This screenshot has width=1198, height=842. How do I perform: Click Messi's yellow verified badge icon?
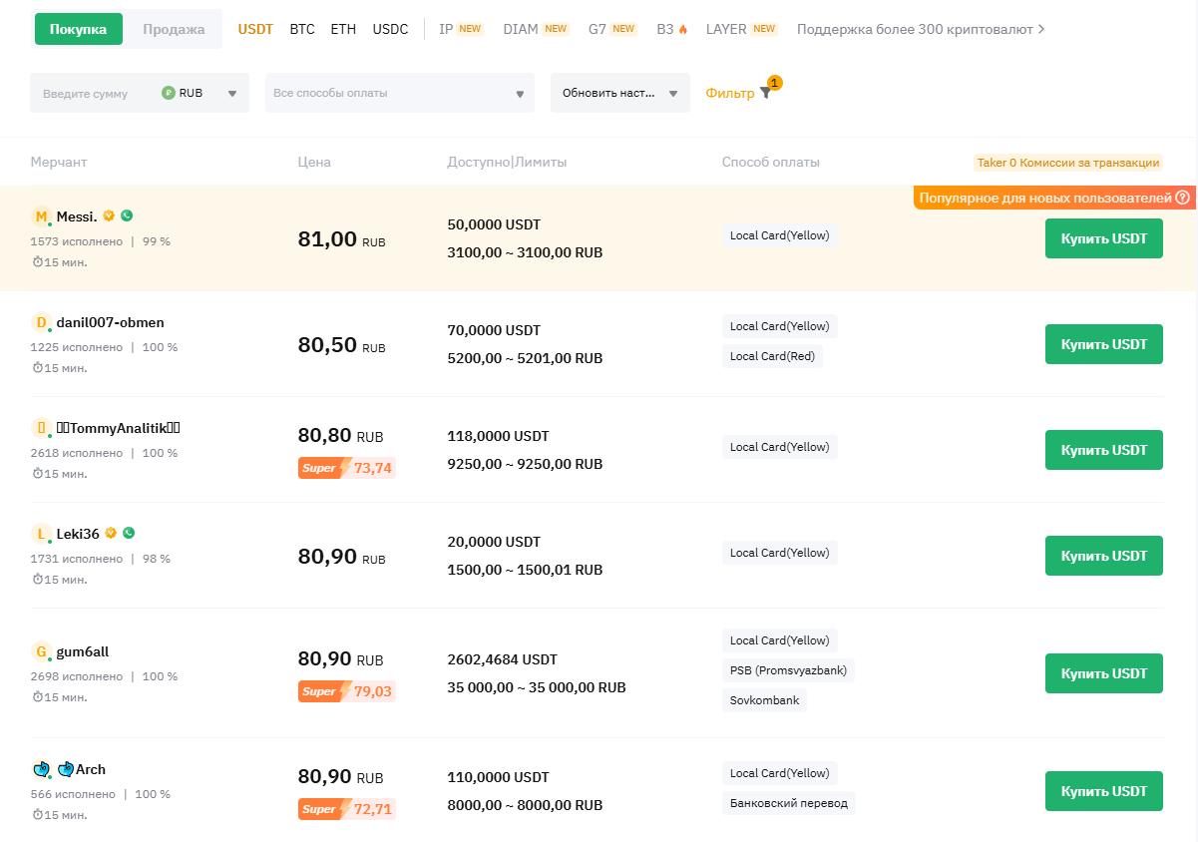coord(110,215)
